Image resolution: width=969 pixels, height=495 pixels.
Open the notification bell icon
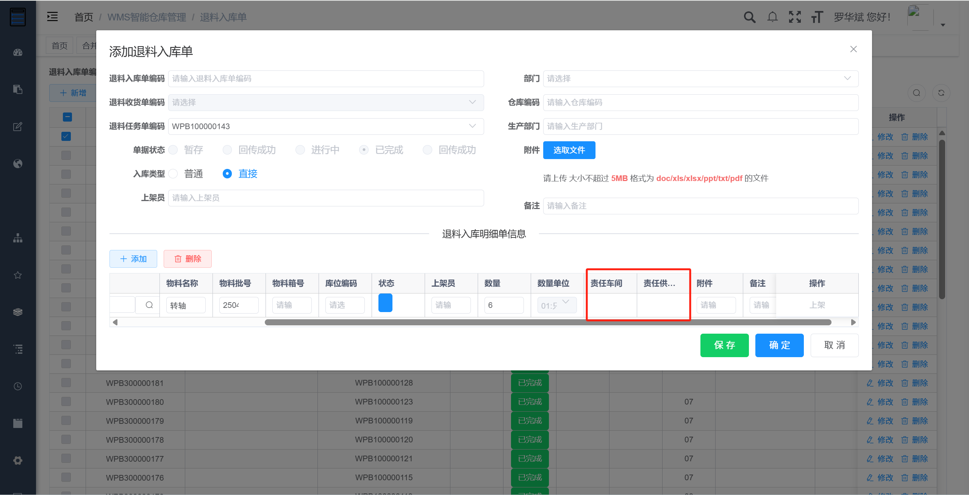772,17
